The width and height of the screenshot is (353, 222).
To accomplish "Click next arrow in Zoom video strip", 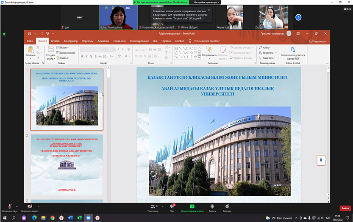I will coord(298,17).
